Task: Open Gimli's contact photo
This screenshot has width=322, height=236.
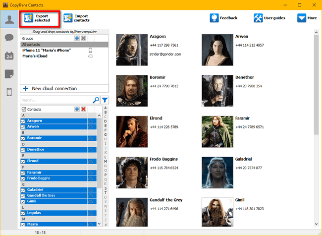Action: click(x=217, y=212)
